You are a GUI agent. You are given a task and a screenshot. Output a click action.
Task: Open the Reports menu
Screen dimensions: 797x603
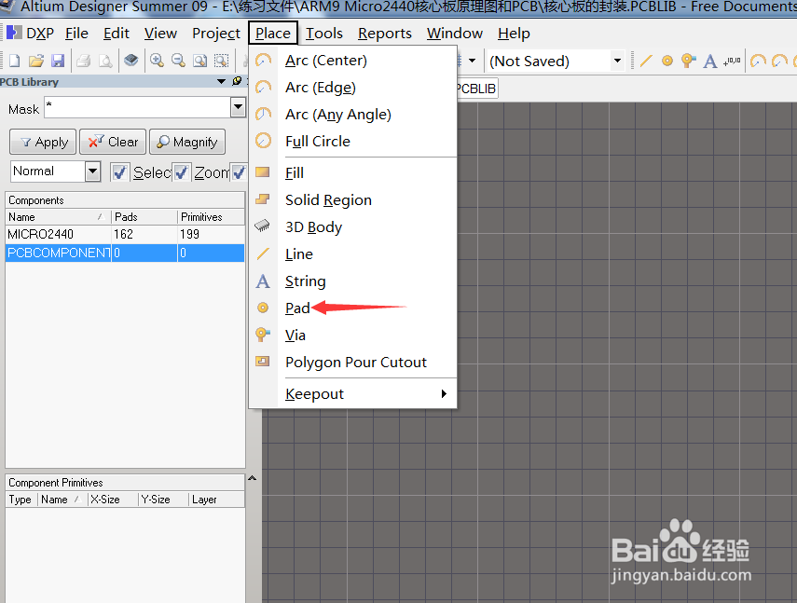pos(385,34)
